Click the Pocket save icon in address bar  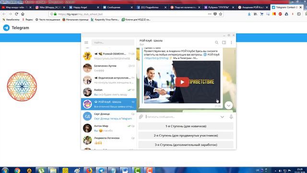215,14
